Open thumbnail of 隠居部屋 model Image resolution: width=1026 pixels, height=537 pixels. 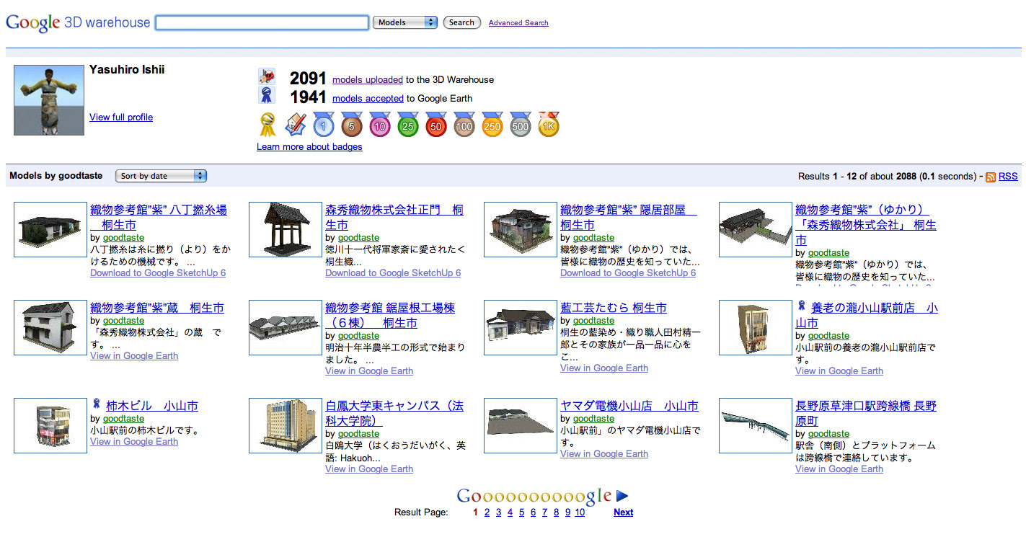tap(520, 229)
